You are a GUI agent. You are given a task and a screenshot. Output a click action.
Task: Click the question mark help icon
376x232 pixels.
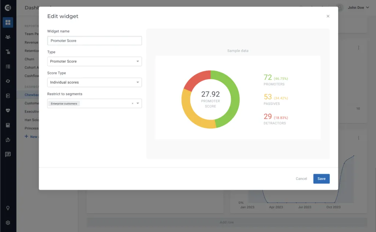coord(8,140)
